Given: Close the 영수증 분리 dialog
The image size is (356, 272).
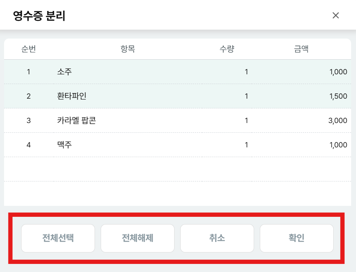Looking at the screenshot, I should [336, 15].
